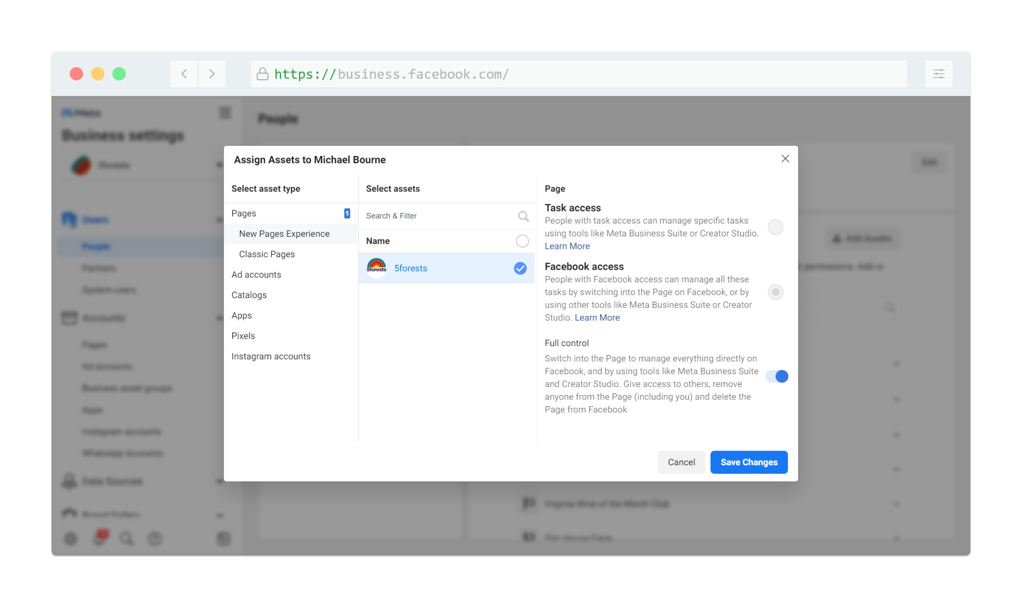Select WhatsApp Accounts in the background sidebar
Image resolution: width=1022 pixels, height=607 pixels.
(x=123, y=453)
